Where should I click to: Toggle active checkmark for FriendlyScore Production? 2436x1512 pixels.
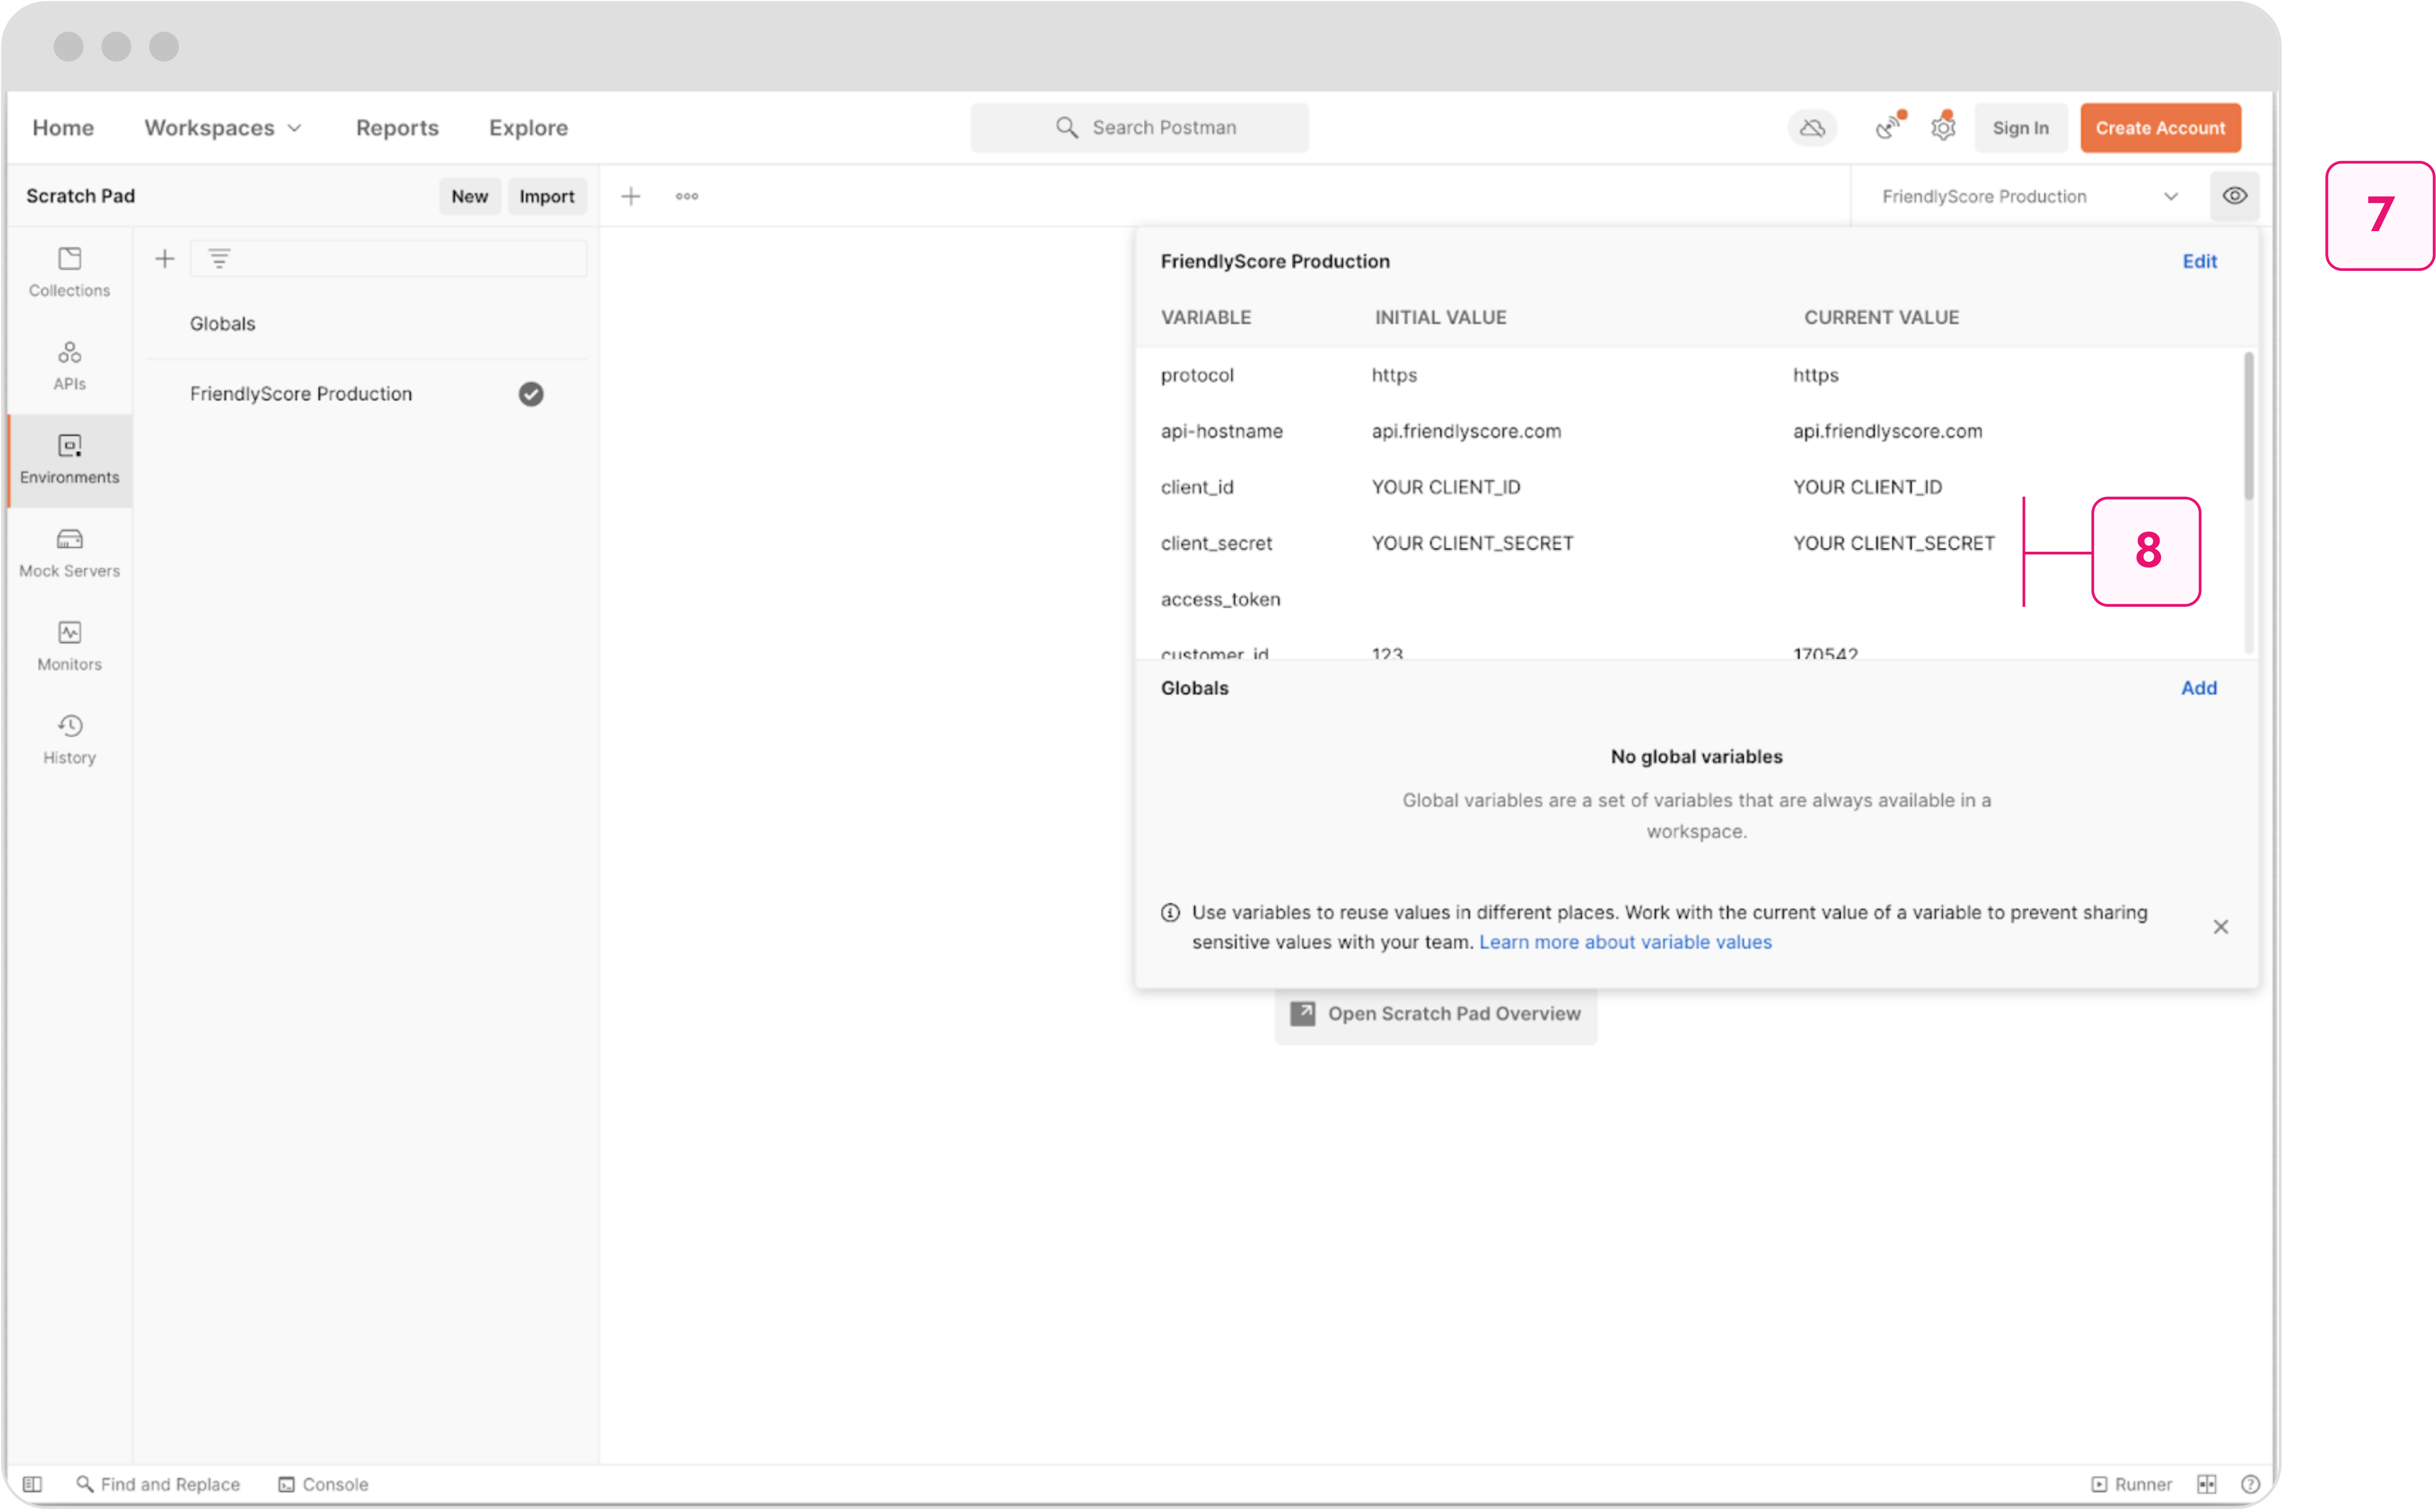click(x=531, y=394)
